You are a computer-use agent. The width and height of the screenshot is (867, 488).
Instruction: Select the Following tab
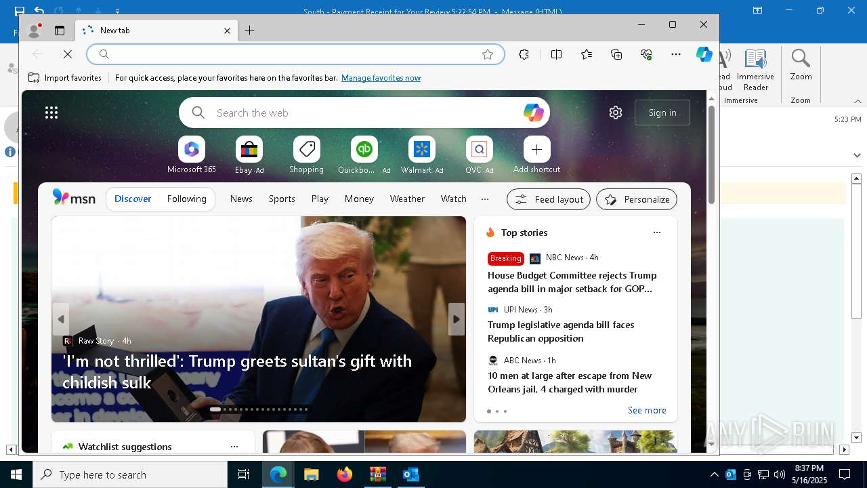186,199
